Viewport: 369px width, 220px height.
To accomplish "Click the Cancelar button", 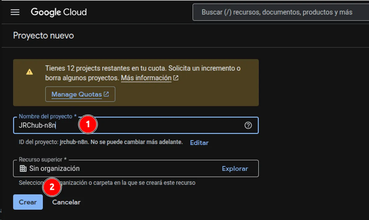I will click(x=66, y=202).
